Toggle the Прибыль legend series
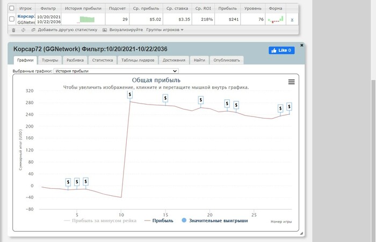The height and width of the screenshot is (242, 376). coord(159,221)
